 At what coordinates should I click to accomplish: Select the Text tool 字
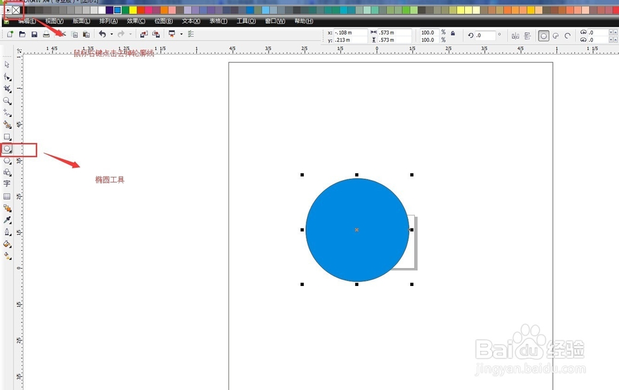(7, 184)
